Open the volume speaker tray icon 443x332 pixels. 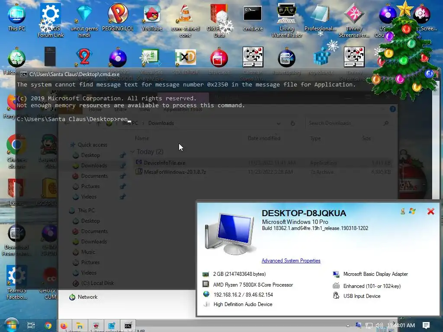click(379, 326)
